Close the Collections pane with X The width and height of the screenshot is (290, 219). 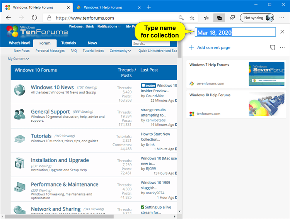pos(282,32)
